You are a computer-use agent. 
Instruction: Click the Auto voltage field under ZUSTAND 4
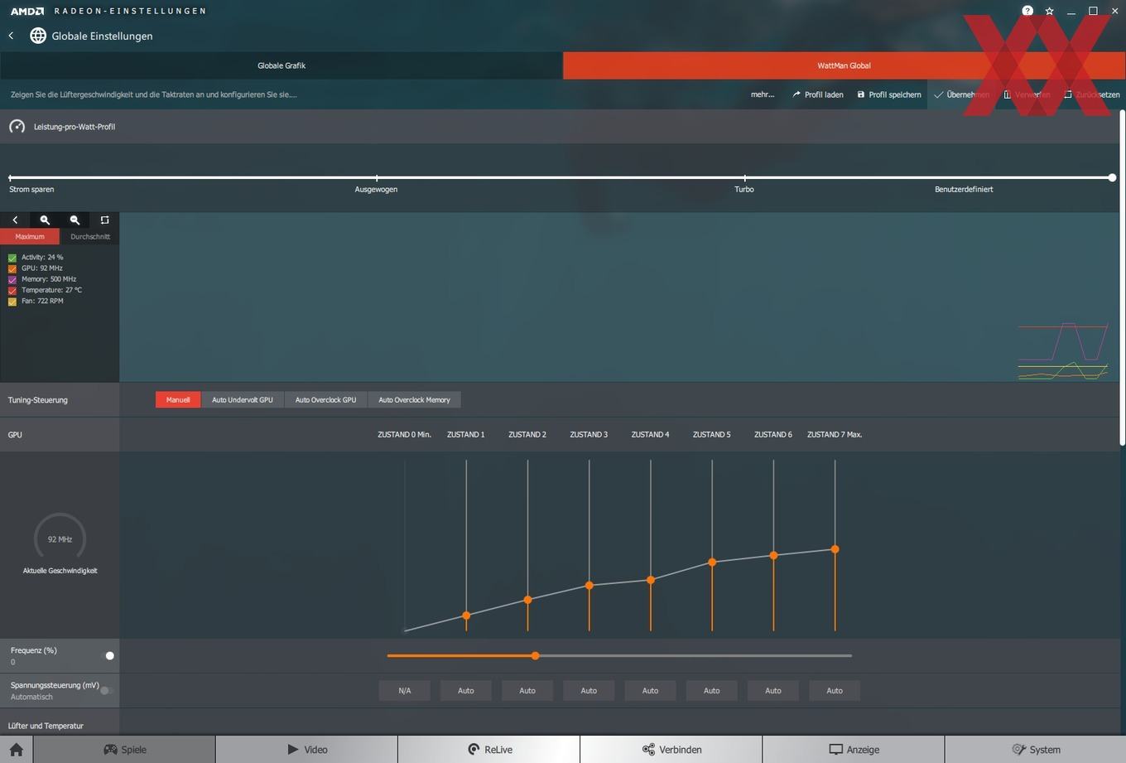[x=650, y=690]
